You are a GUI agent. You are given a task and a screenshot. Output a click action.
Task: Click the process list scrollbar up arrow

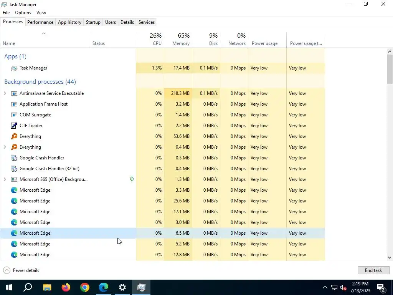point(390,51)
